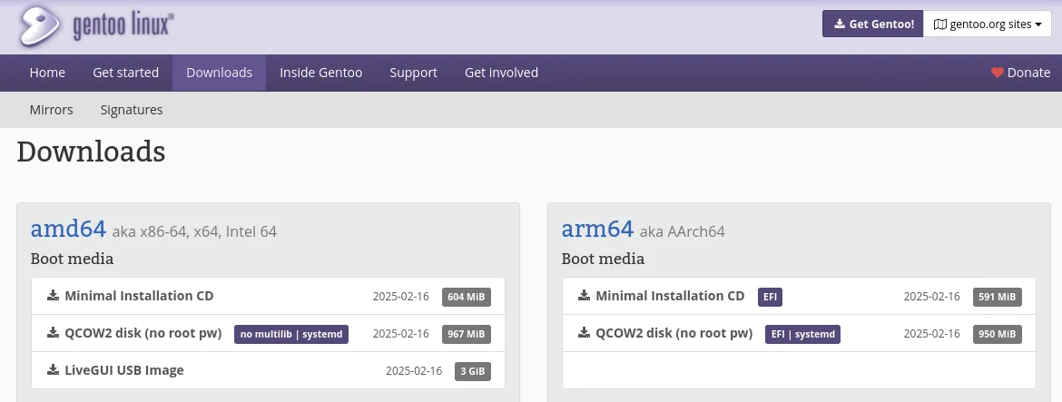Open the Downloads menu tab
This screenshot has width=1062, height=402.
(219, 73)
